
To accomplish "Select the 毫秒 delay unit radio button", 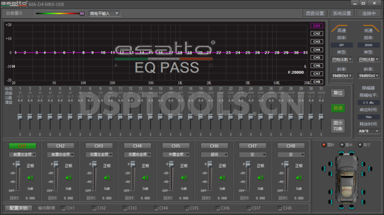I will tap(324, 145).
